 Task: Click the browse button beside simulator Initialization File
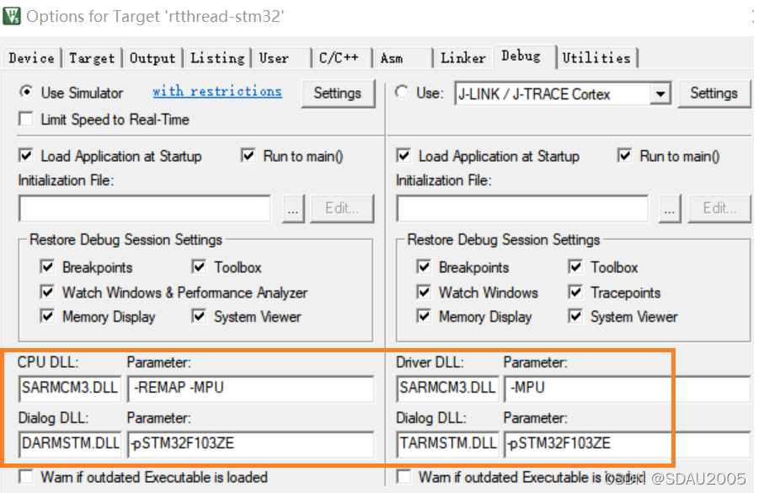[292, 208]
